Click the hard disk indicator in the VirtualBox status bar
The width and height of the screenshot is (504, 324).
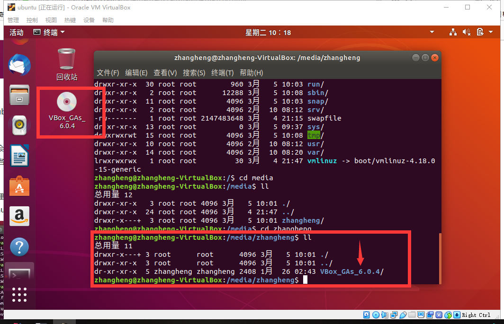(367, 315)
